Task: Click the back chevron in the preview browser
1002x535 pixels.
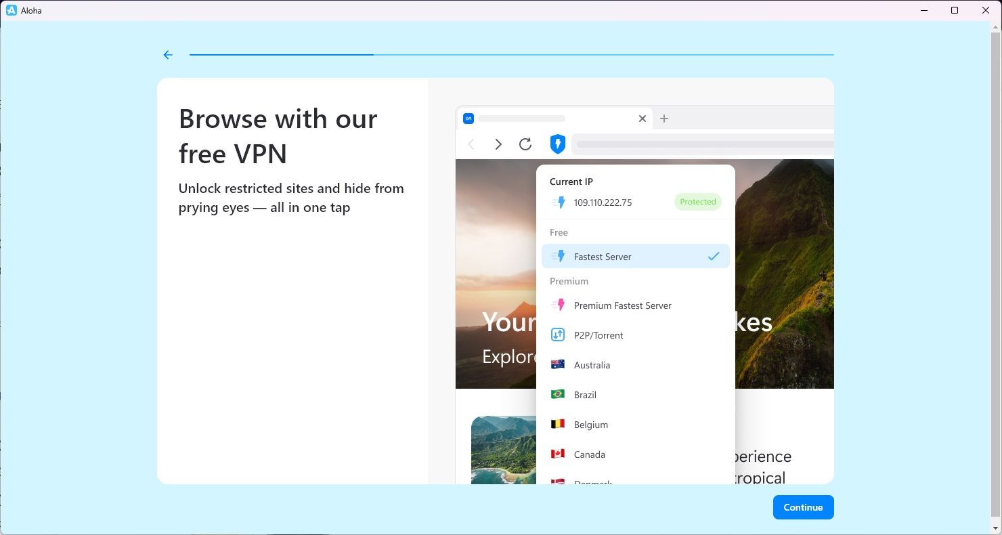Action: tap(471, 144)
